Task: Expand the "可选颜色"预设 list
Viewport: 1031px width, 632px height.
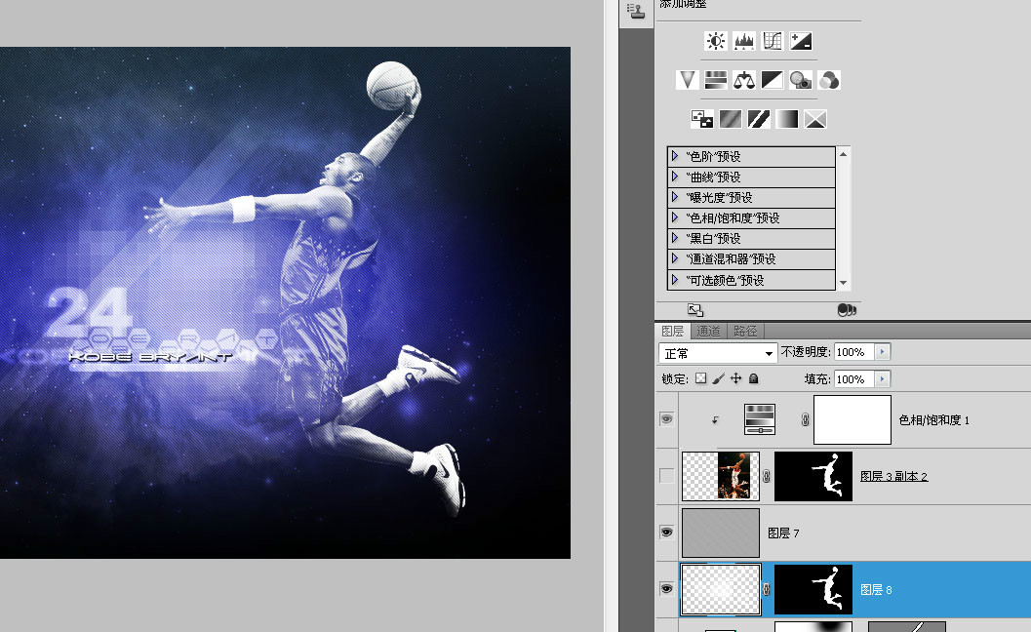Action: coord(675,280)
